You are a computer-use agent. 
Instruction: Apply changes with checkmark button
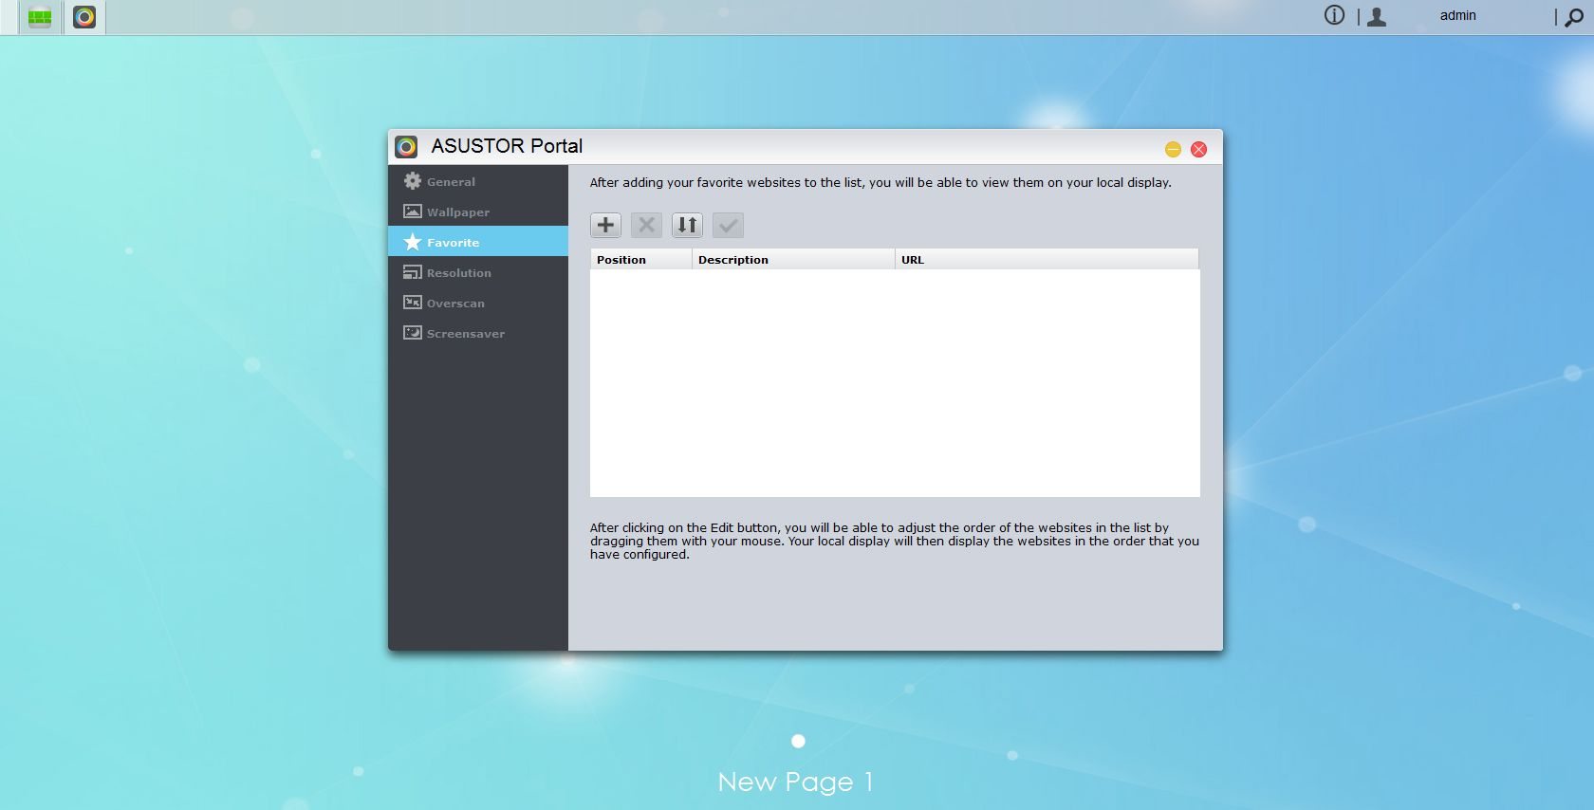pos(728,225)
